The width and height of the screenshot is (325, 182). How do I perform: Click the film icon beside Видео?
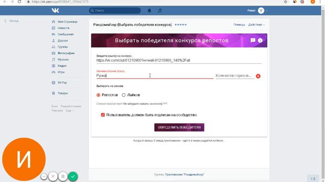pyautogui.click(x=53, y=66)
